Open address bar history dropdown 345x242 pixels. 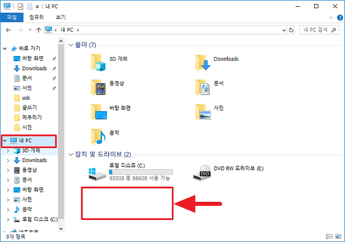tap(284, 30)
